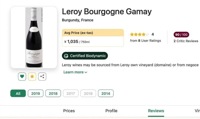Select the 2014 vintage filter
Viewport: 200px width, 119px height.
[x=106, y=93]
